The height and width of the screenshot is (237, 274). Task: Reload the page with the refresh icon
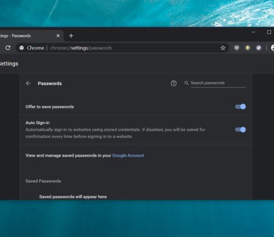tap(8, 48)
